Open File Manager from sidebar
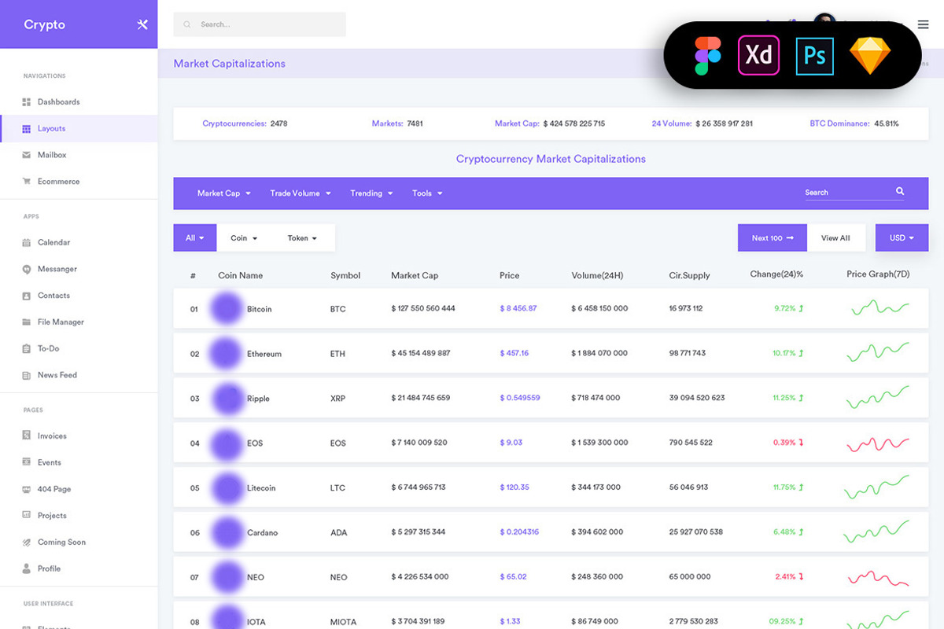Viewport: 944px width, 629px height. tap(61, 322)
